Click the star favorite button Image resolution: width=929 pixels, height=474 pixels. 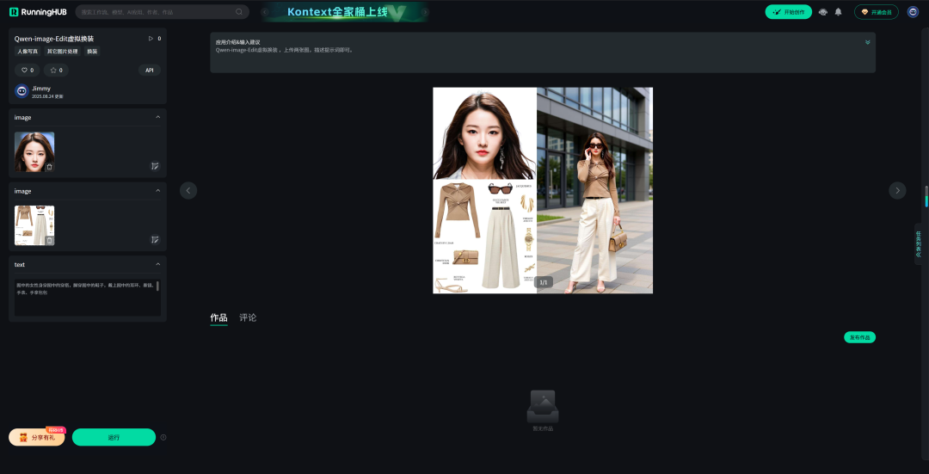point(56,70)
